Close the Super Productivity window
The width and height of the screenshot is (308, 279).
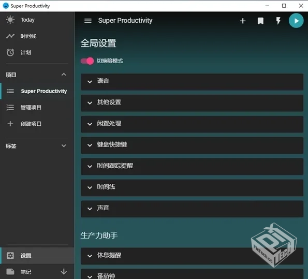pos(301,6)
